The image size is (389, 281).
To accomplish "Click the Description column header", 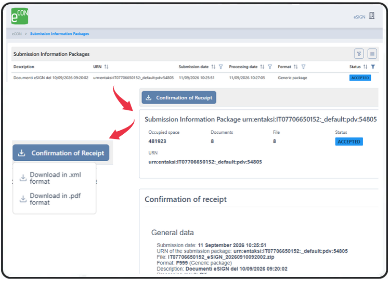I will [x=24, y=67].
